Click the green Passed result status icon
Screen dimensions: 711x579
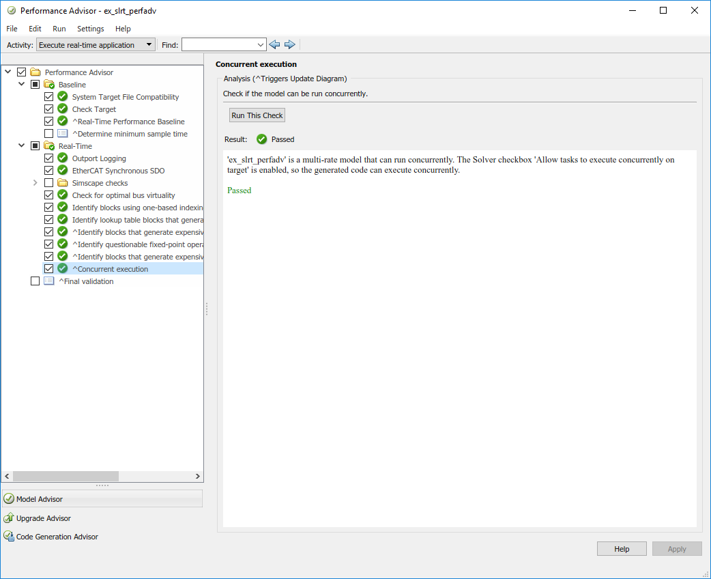click(261, 139)
